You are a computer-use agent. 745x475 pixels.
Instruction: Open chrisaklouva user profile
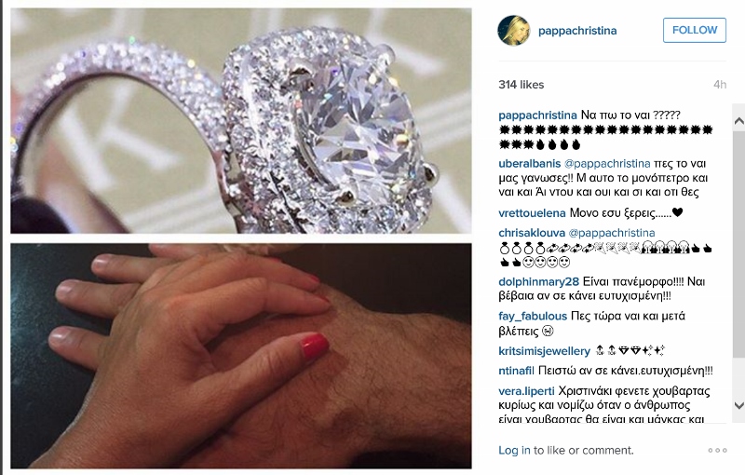(x=532, y=233)
